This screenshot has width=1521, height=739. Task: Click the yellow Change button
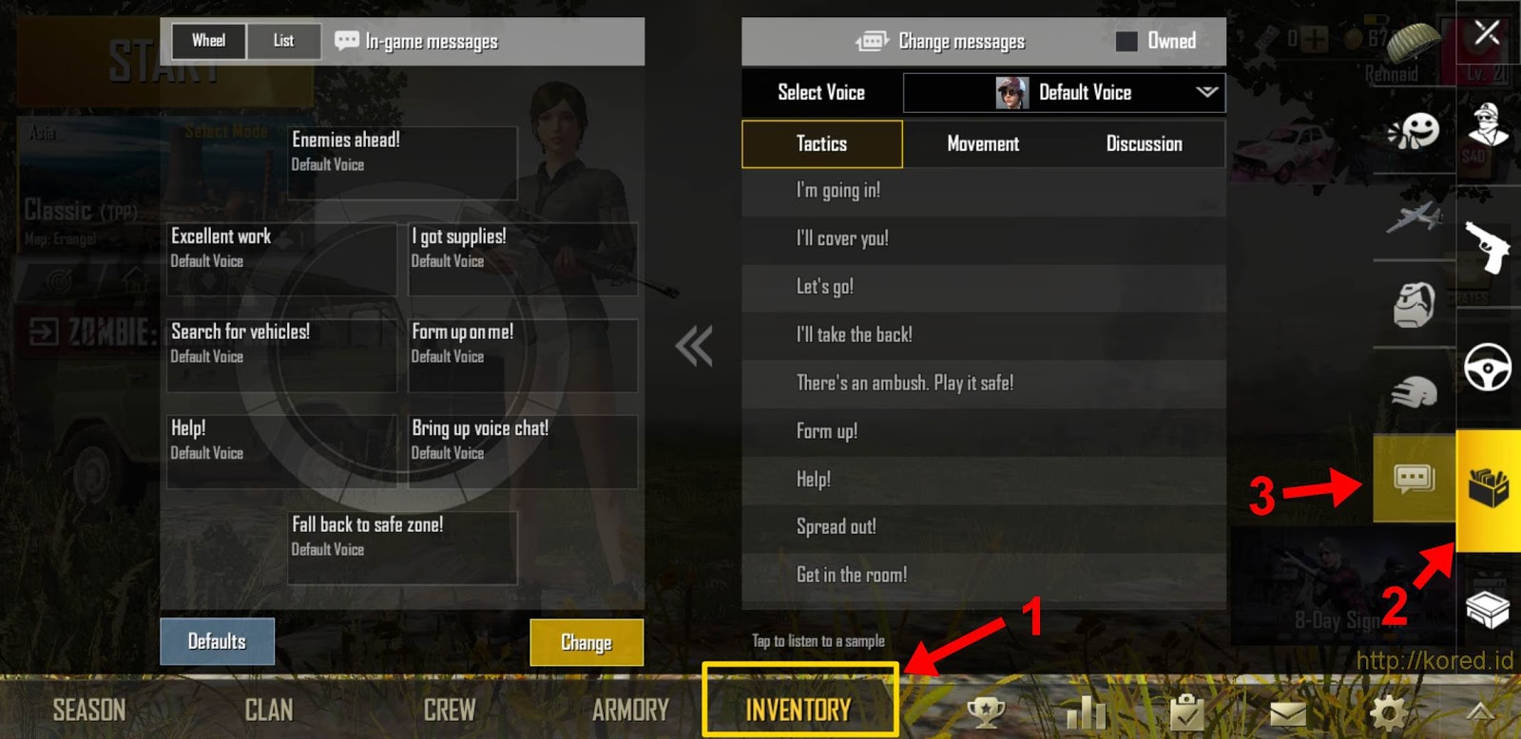click(x=587, y=643)
